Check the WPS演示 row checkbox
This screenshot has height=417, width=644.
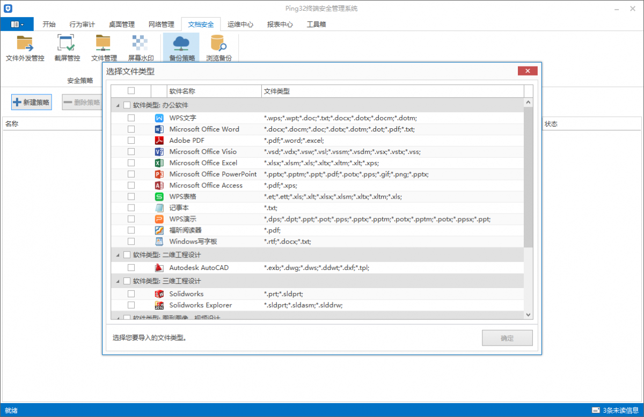tap(131, 220)
